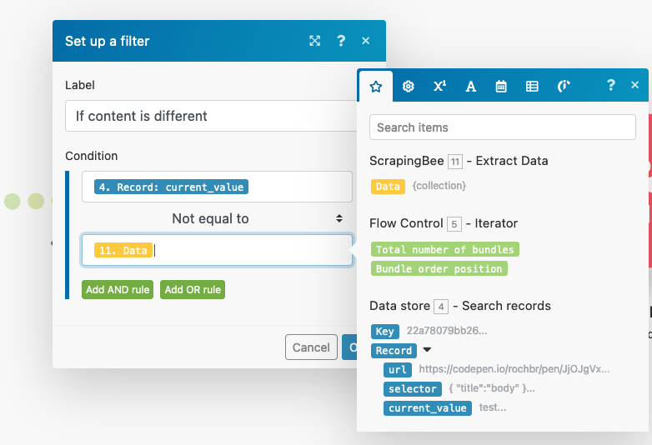Viewport: 652px width, 445px height.
Task: Collapse the Record collection arrow
Action: [x=427, y=351]
